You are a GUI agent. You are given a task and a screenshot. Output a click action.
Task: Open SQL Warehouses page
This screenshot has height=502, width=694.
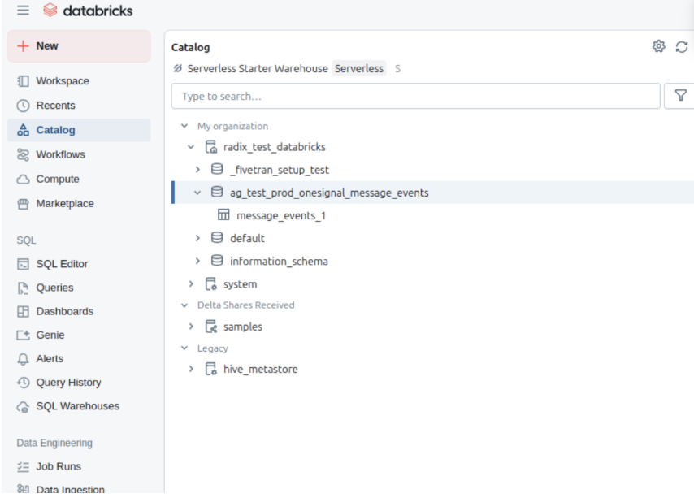(x=78, y=406)
